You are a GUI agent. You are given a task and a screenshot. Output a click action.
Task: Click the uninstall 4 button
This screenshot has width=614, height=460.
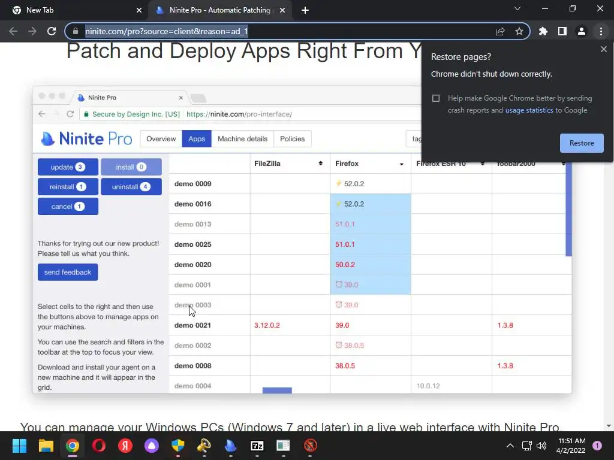click(x=131, y=187)
